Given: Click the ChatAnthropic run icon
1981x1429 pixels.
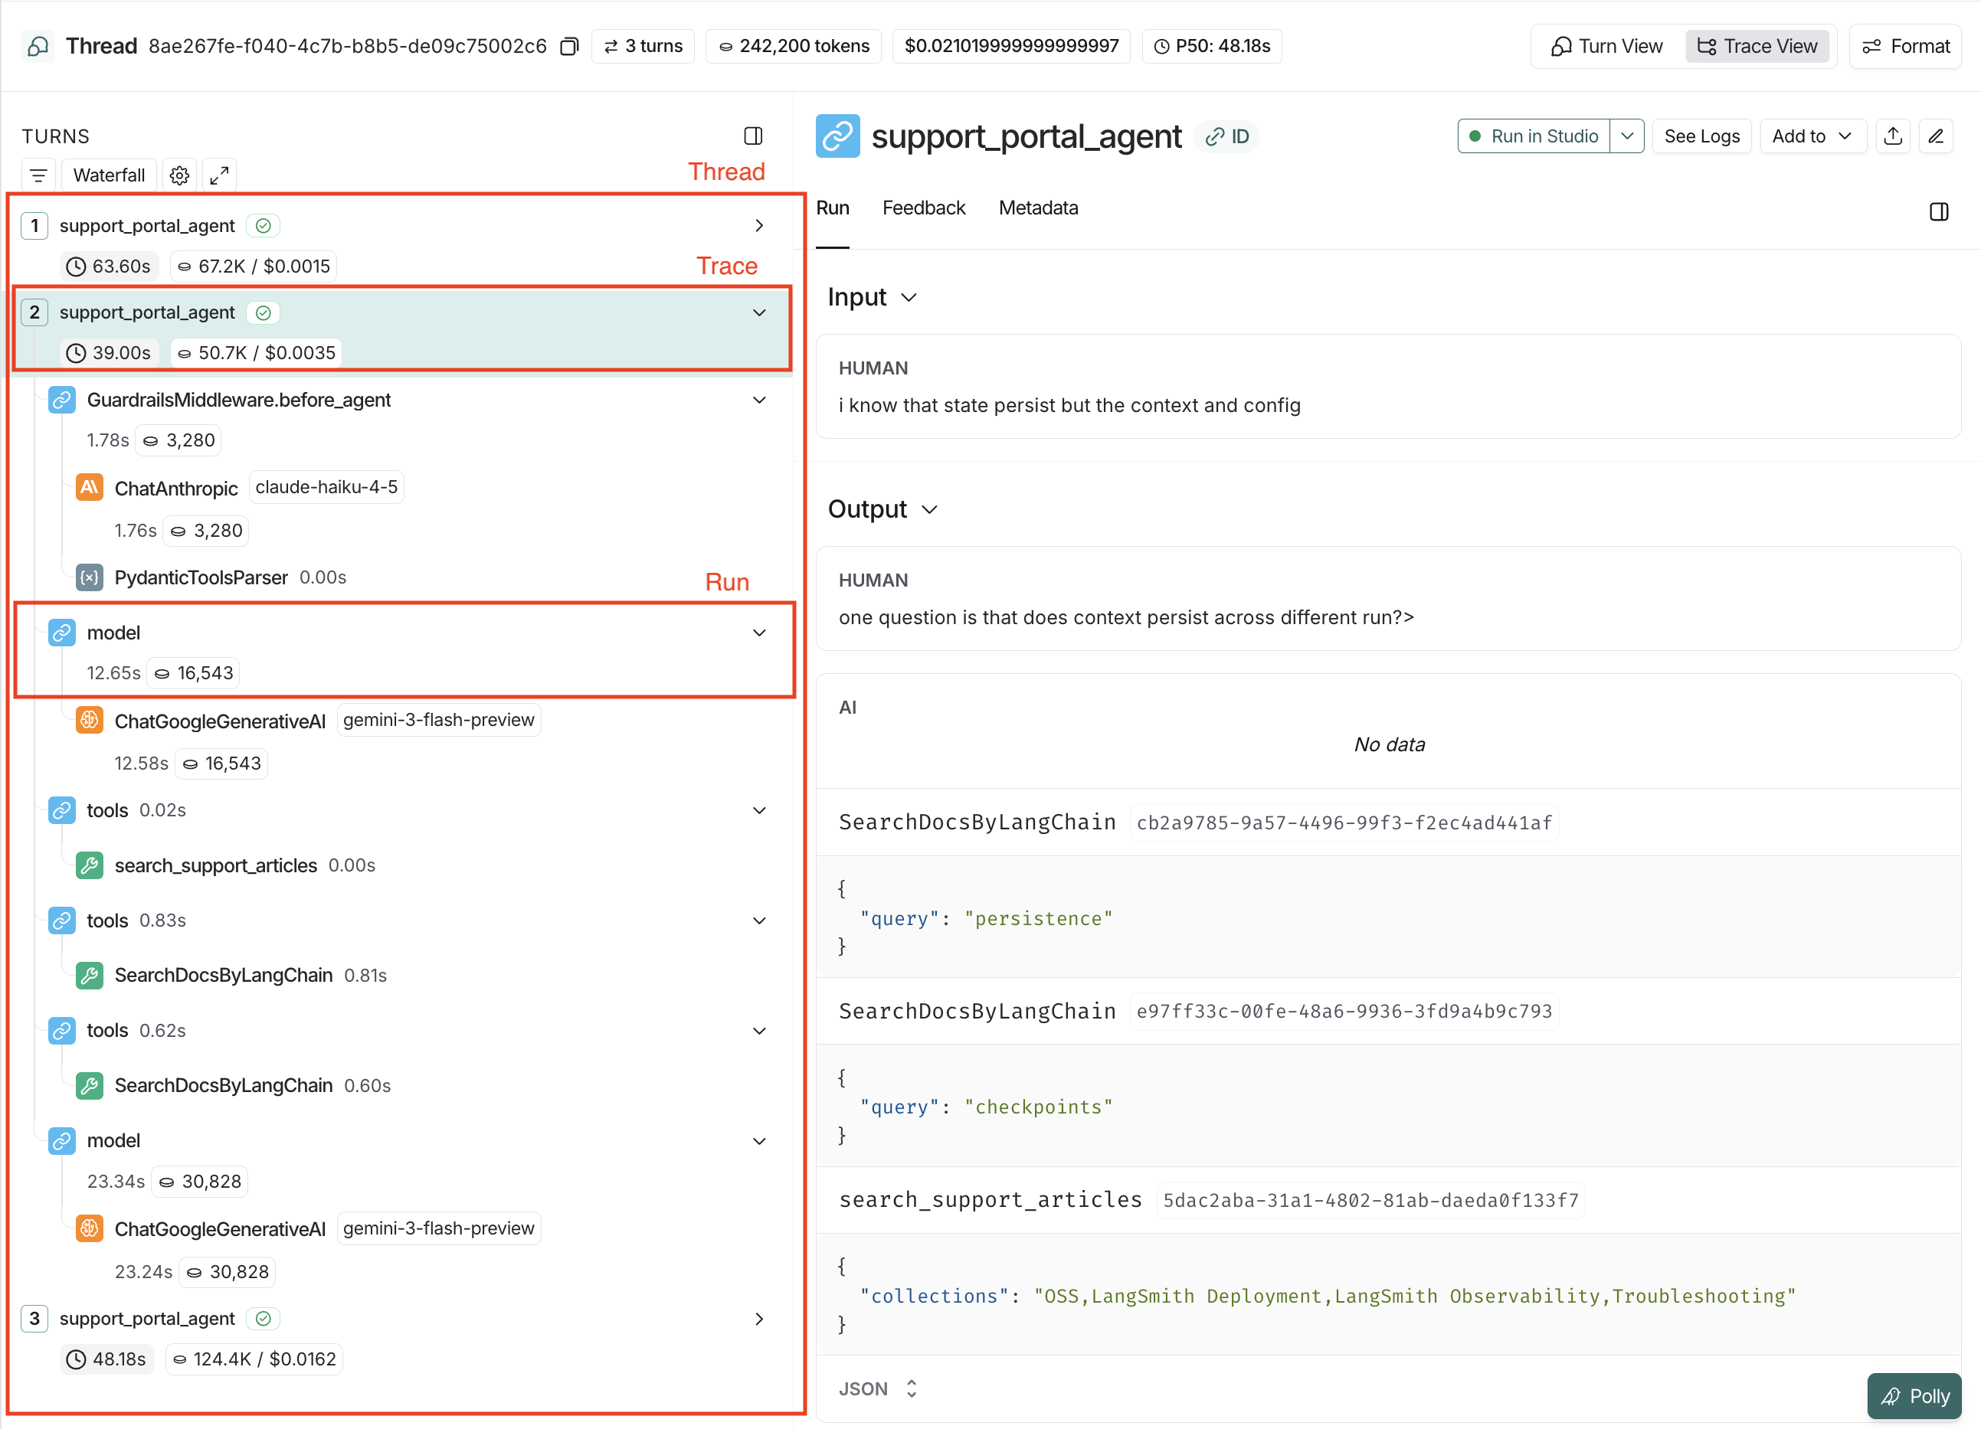Looking at the screenshot, I should [89, 487].
